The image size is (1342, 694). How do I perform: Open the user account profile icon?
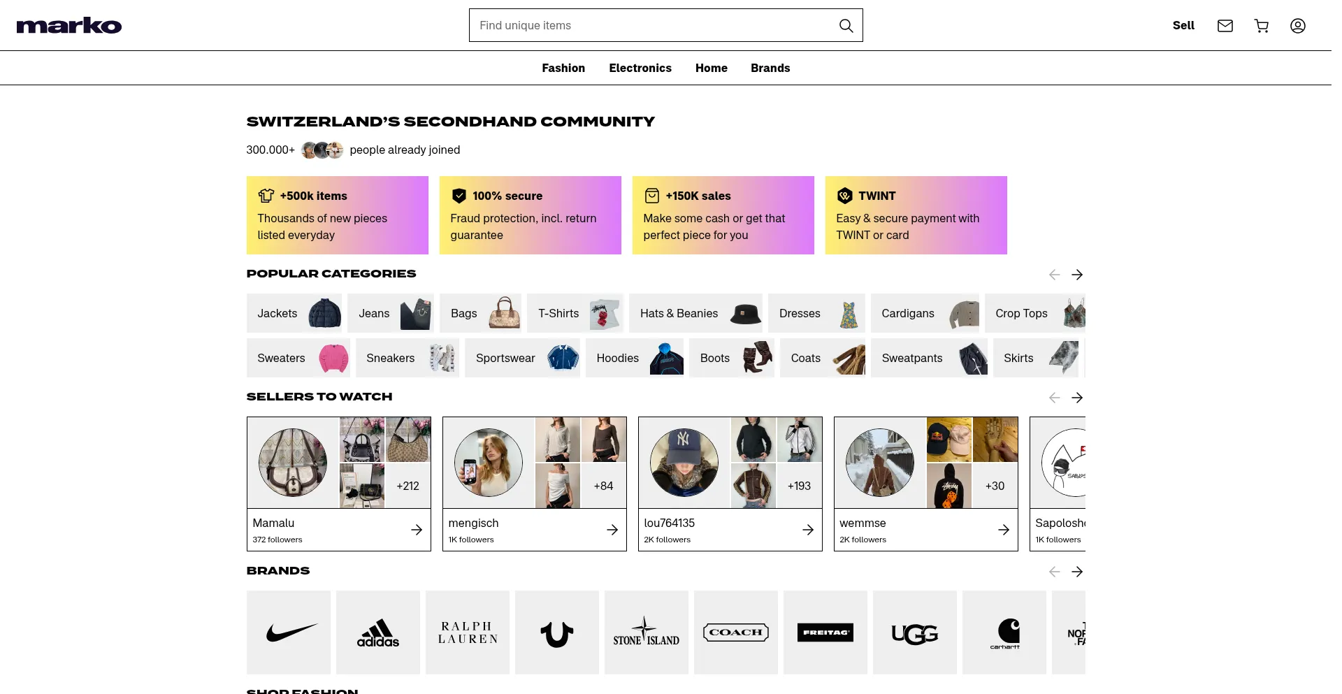[x=1298, y=26]
